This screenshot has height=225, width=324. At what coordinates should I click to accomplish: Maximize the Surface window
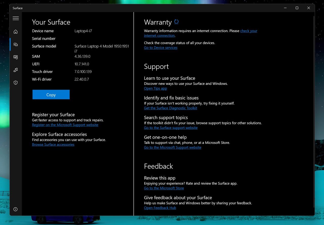297,8
